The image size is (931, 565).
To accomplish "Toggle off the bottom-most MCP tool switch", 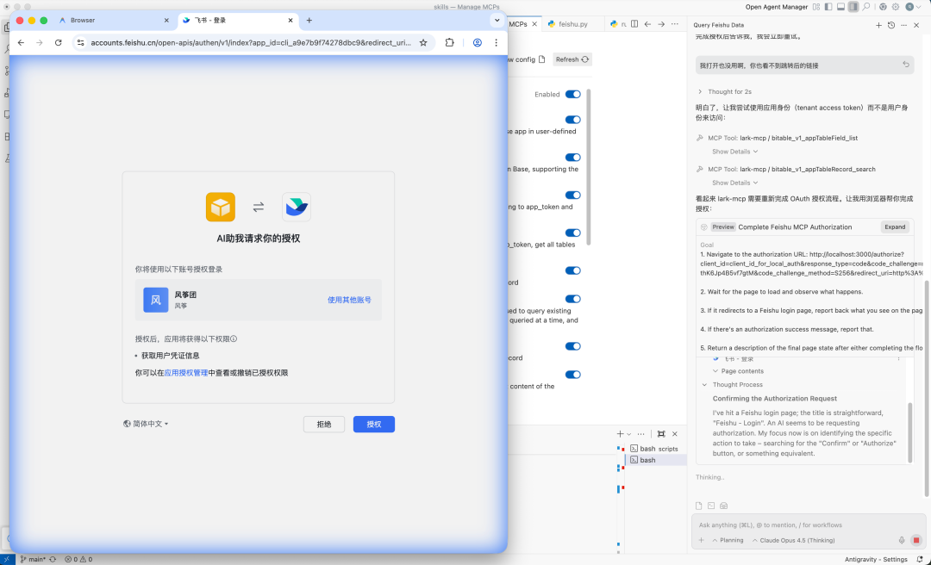I will click(572, 375).
